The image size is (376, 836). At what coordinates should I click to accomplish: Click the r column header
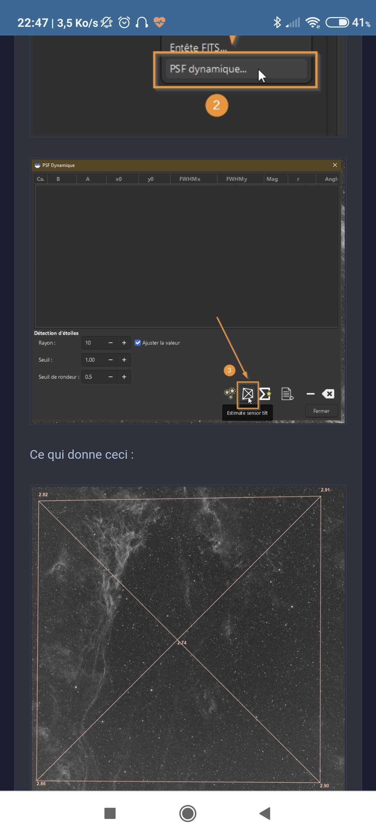pyautogui.click(x=301, y=179)
